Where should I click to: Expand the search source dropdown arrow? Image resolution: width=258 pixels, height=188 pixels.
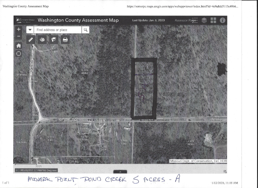click(x=30, y=30)
